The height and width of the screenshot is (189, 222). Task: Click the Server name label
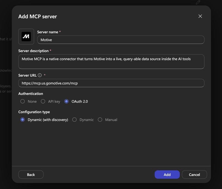tap(47, 32)
